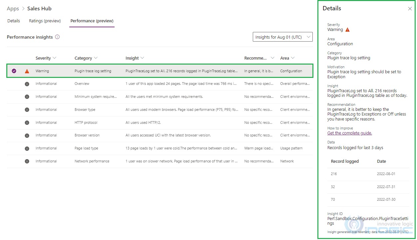Close the Details panel
Screen dimensions: 417x240
(x=410, y=9)
